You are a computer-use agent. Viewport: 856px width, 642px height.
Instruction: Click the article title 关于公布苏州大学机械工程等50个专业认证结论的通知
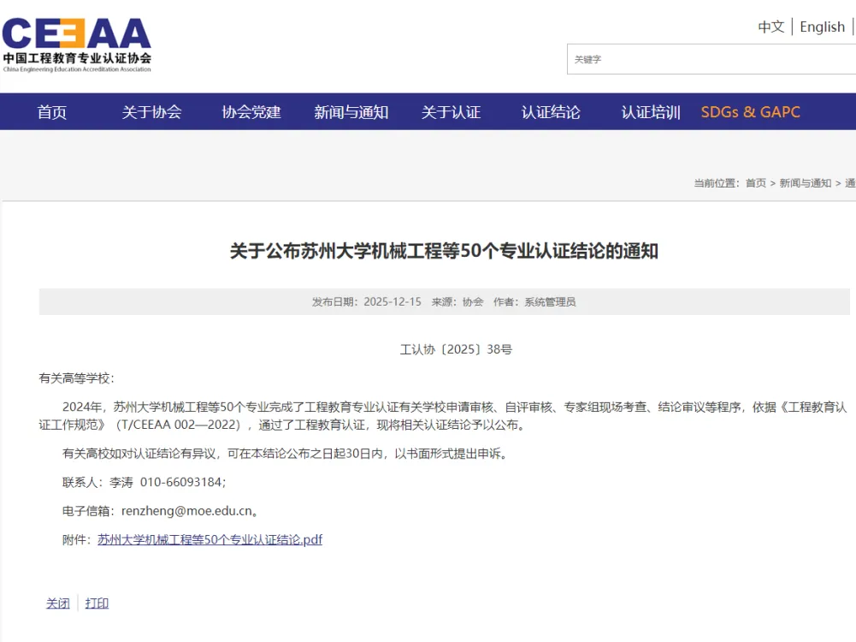(444, 251)
